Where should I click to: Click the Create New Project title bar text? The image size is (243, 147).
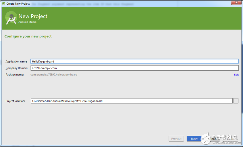pos(18,4)
